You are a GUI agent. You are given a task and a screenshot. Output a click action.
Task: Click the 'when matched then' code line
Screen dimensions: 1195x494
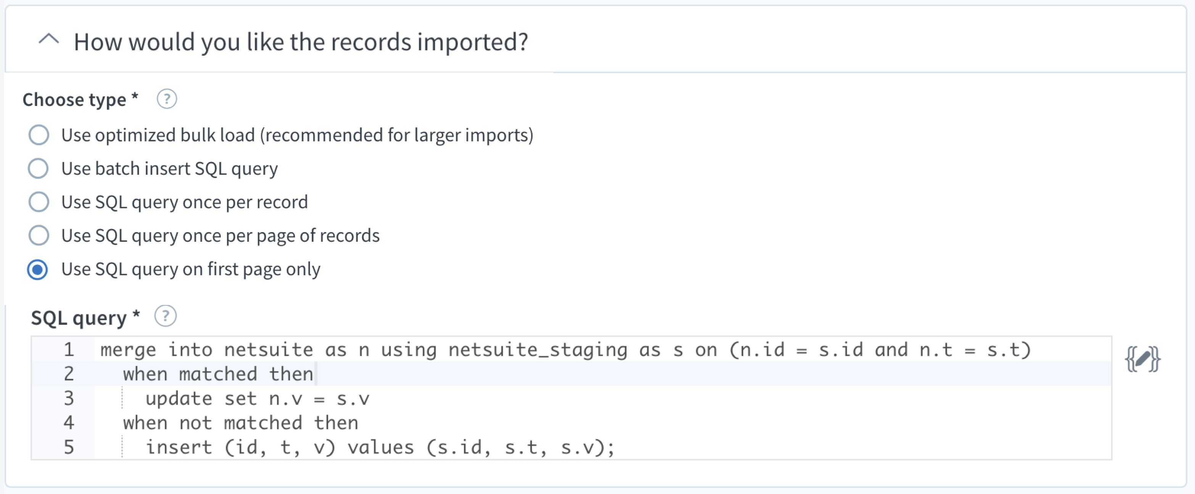coord(218,374)
